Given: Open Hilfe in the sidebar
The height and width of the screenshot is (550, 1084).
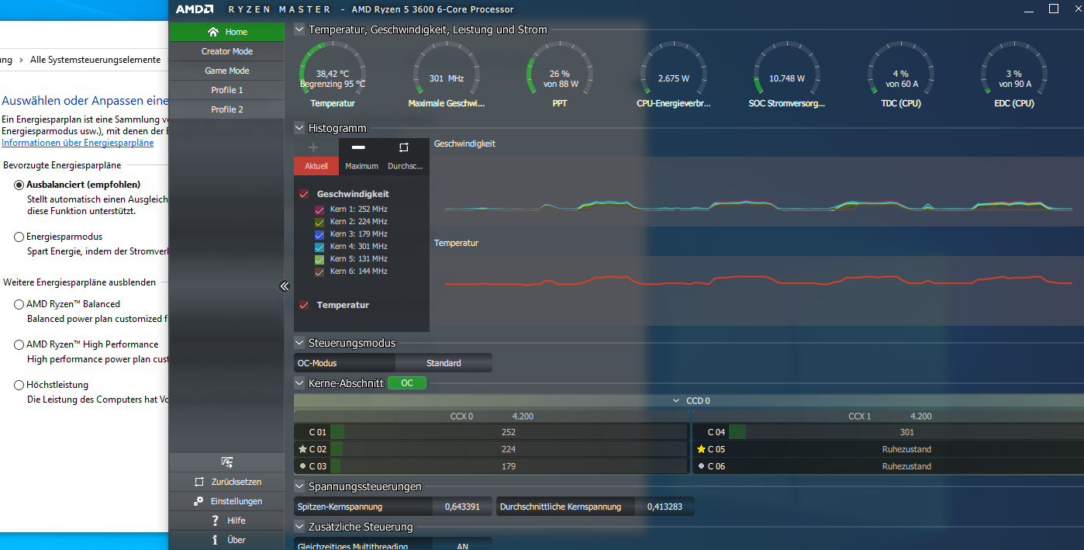Looking at the screenshot, I should point(226,521).
